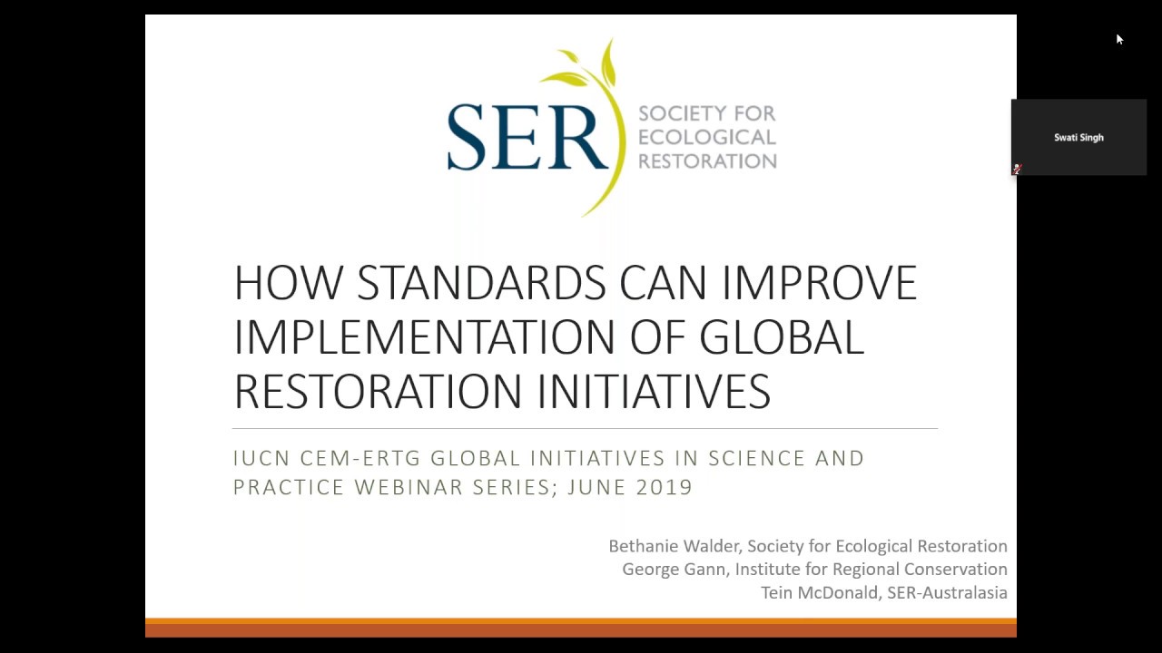Click the author line "Tein McDonald, SER-Australasia"

884,593
